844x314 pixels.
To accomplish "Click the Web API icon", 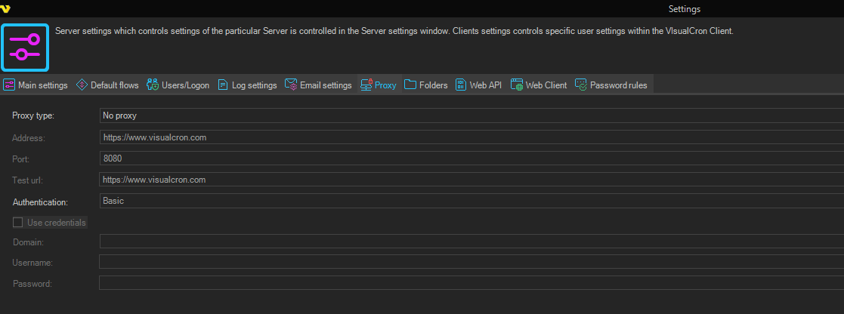I will [461, 85].
